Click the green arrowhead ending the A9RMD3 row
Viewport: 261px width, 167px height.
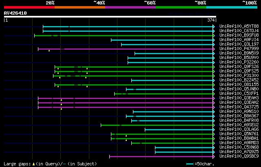[214, 143]
